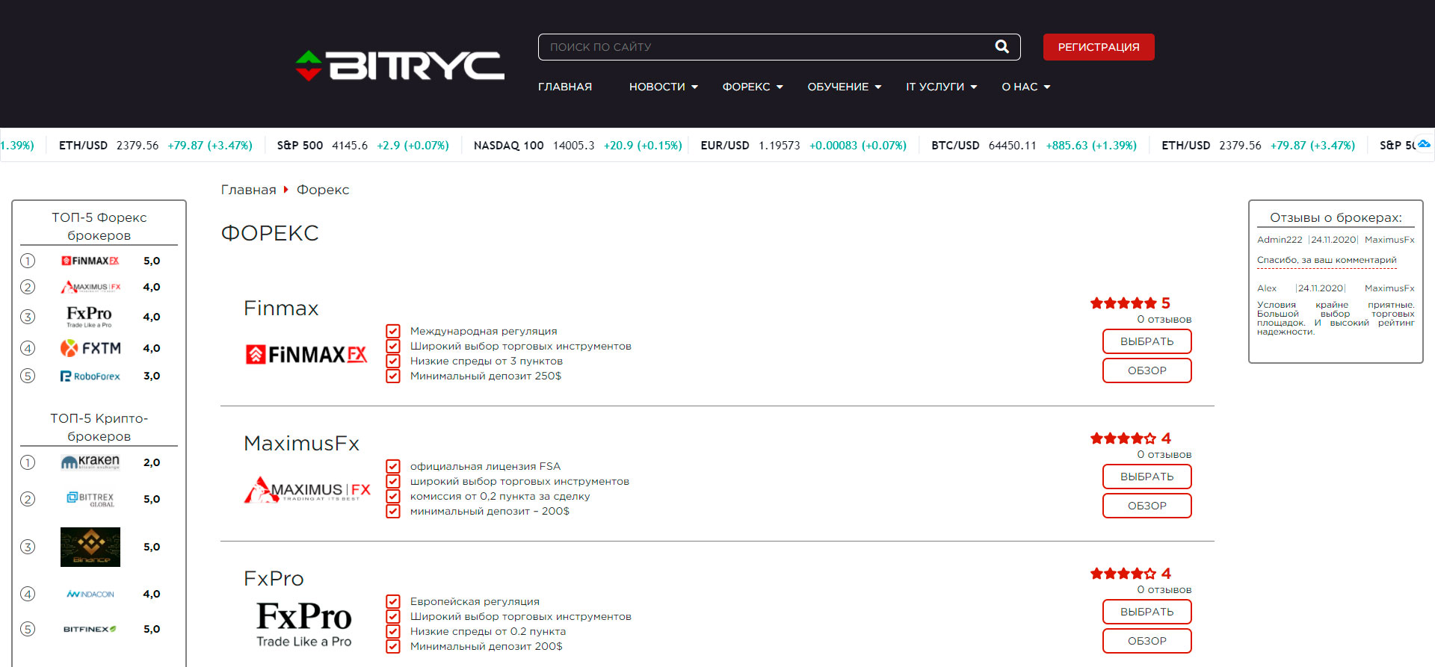Click ВЫБРАТЬ button for MaximusFx
The width and height of the screenshot is (1435, 667).
pos(1147,477)
